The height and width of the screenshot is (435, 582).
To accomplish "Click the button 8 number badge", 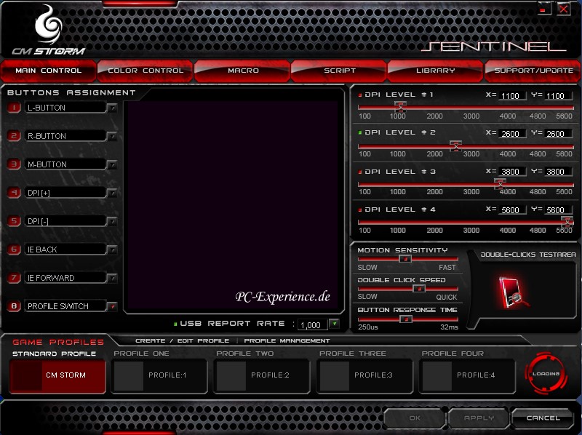I will 14,306.
